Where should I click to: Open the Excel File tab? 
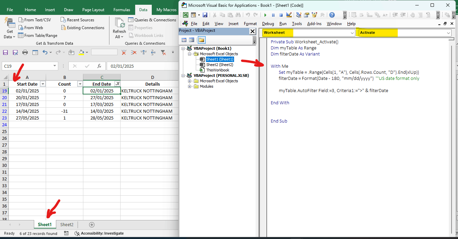coord(10,10)
